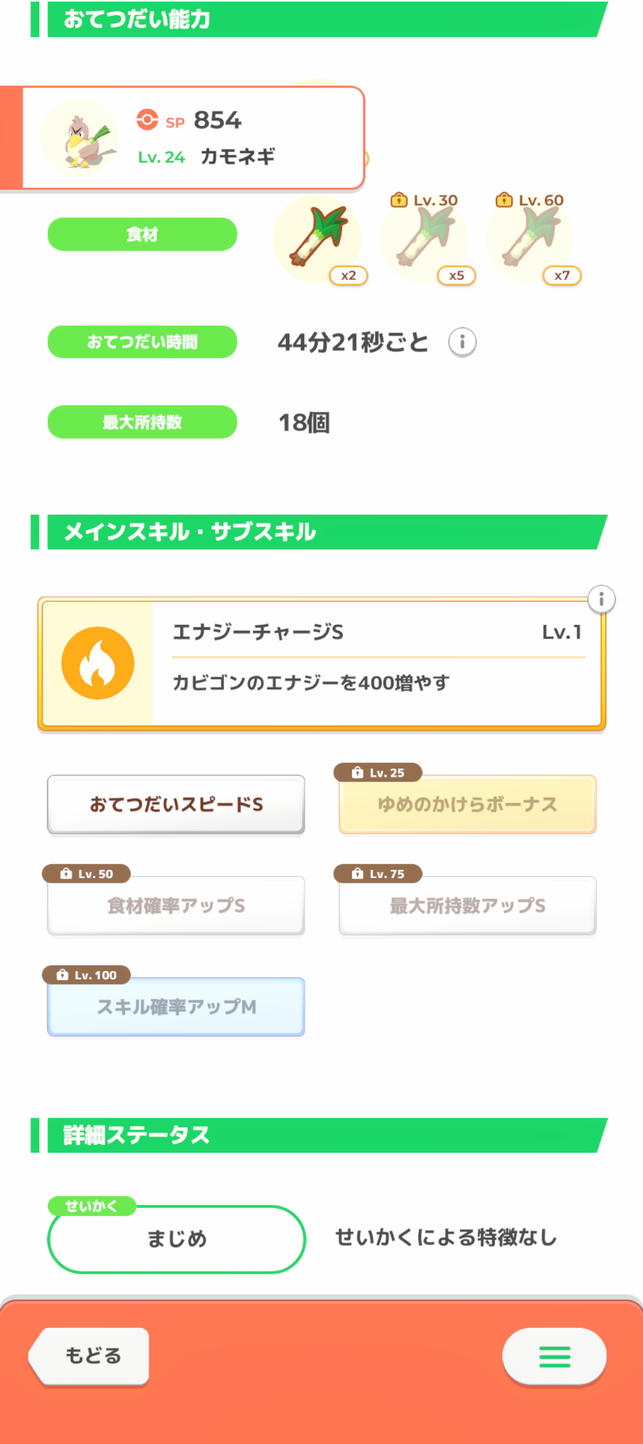Tap the 食材 green label
The width and height of the screenshot is (643, 1444).
pos(142,235)
